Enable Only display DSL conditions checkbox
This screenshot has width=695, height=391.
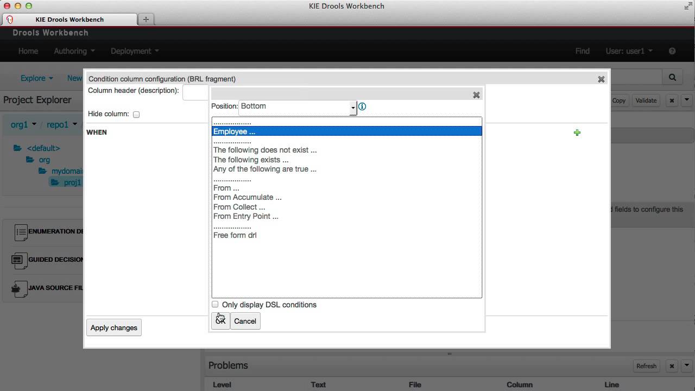(215, 305)
